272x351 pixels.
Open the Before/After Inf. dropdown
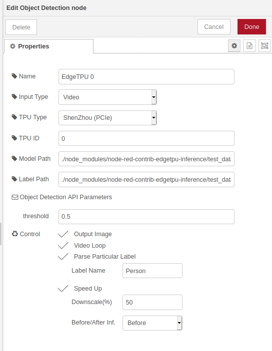(152, 323)
